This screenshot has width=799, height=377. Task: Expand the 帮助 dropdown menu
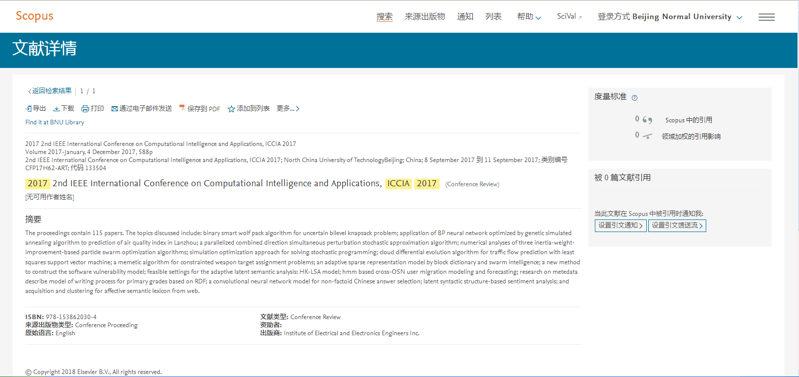tap(529, 17)
